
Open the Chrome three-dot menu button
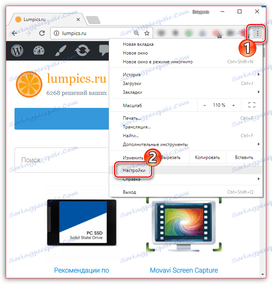[x=258, y=33]
